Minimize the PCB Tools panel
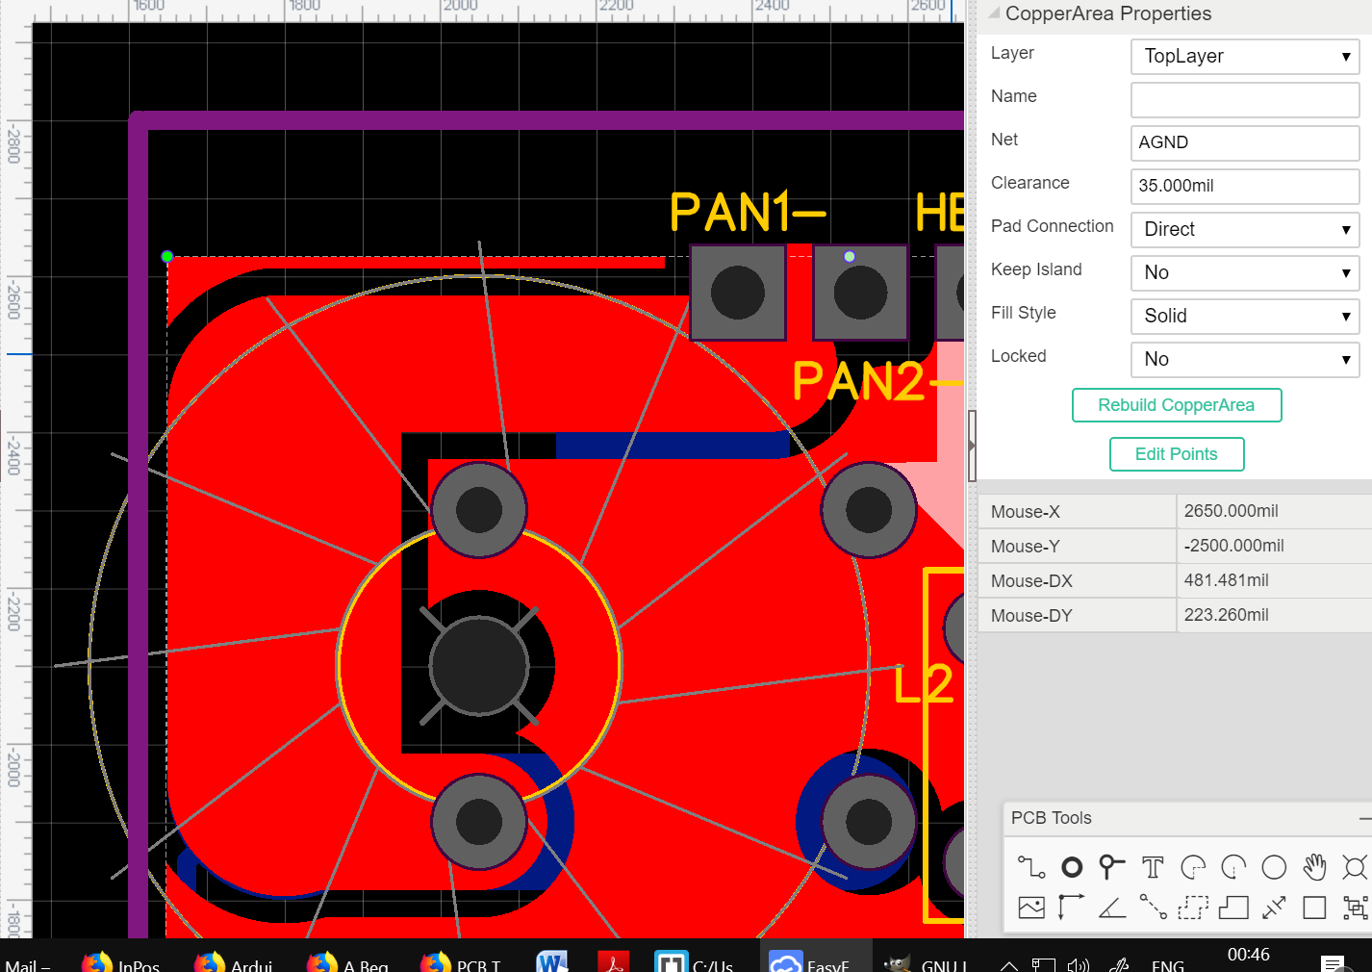The height and width of the screenshot is (972, 1372). 1365,818
